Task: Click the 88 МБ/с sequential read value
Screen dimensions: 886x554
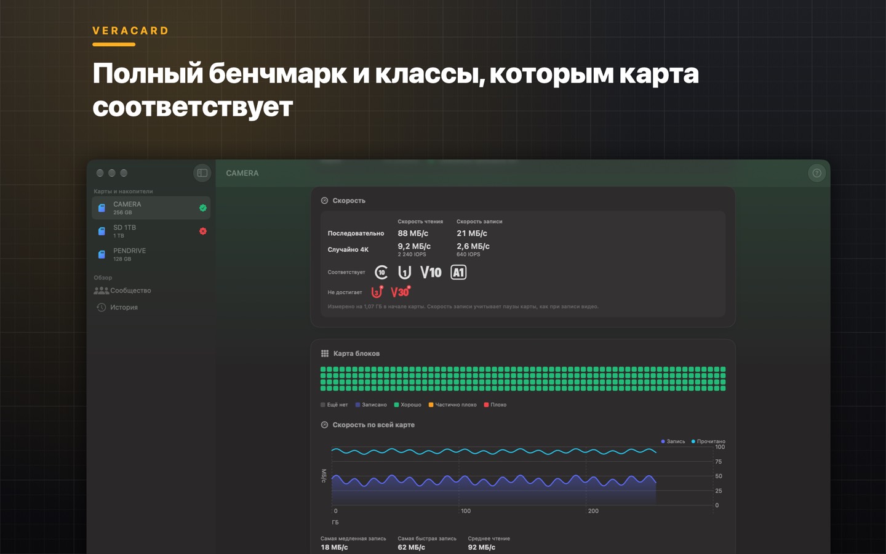Action: (x=413, y=233)
